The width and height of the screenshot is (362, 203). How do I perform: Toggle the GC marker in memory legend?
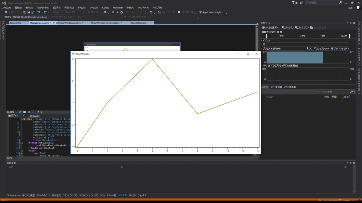point(309,48)
